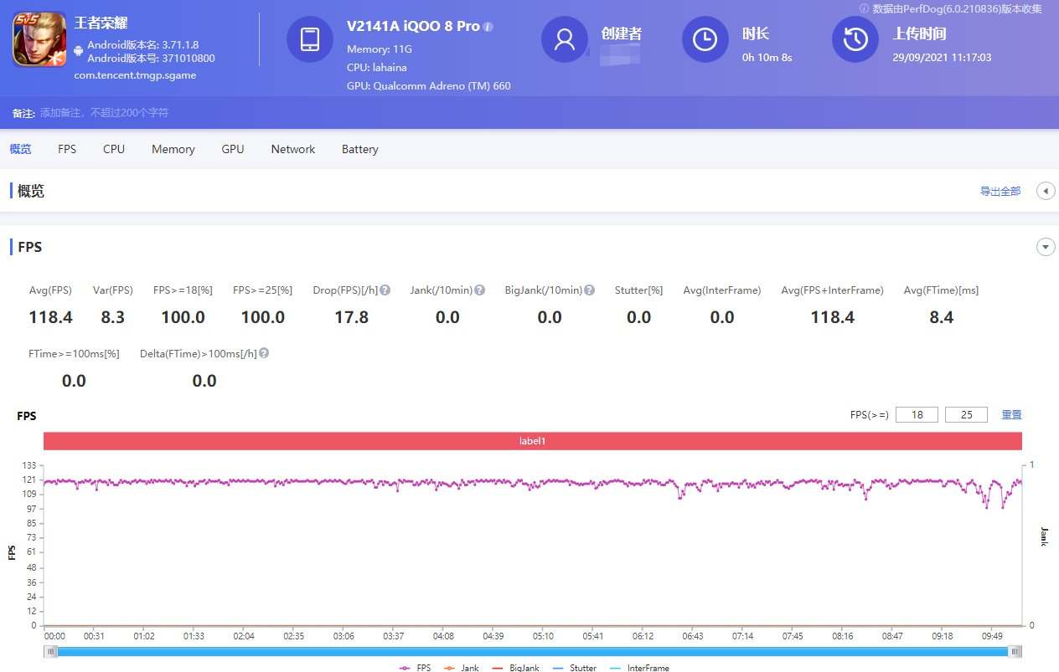This screenshot has height=672, width=1059.
Task: Click the Stutter[%] info icon
Action: click(664, 290)
